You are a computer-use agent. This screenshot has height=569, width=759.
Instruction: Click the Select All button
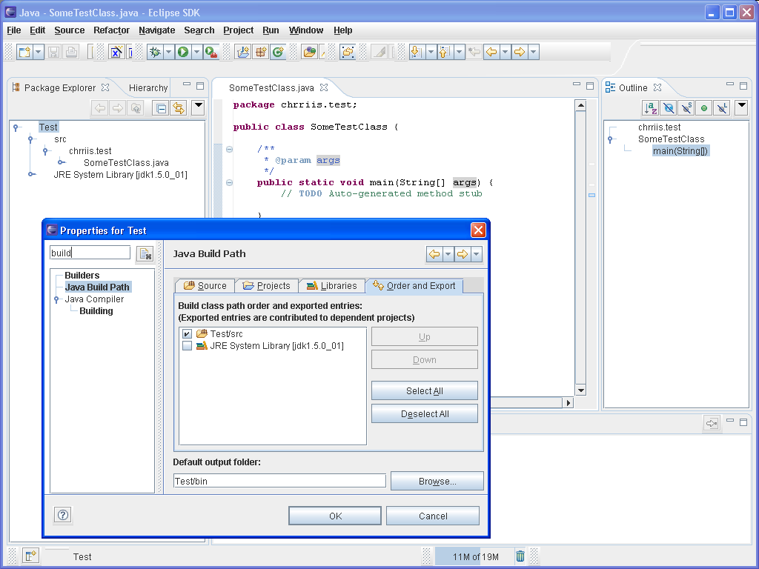click(x=425, y=391)
